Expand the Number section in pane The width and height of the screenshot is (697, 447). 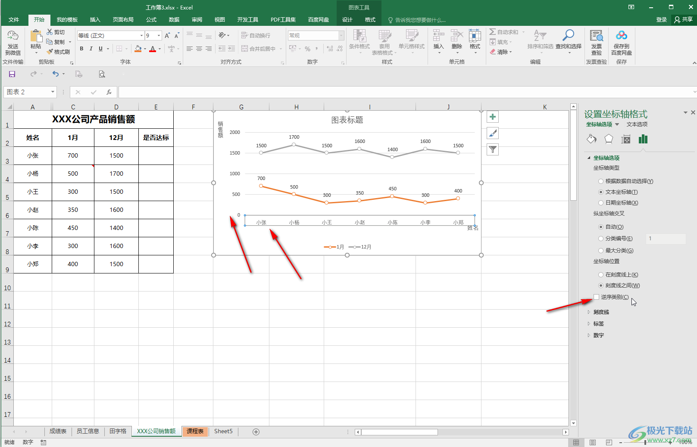(598, 335)
